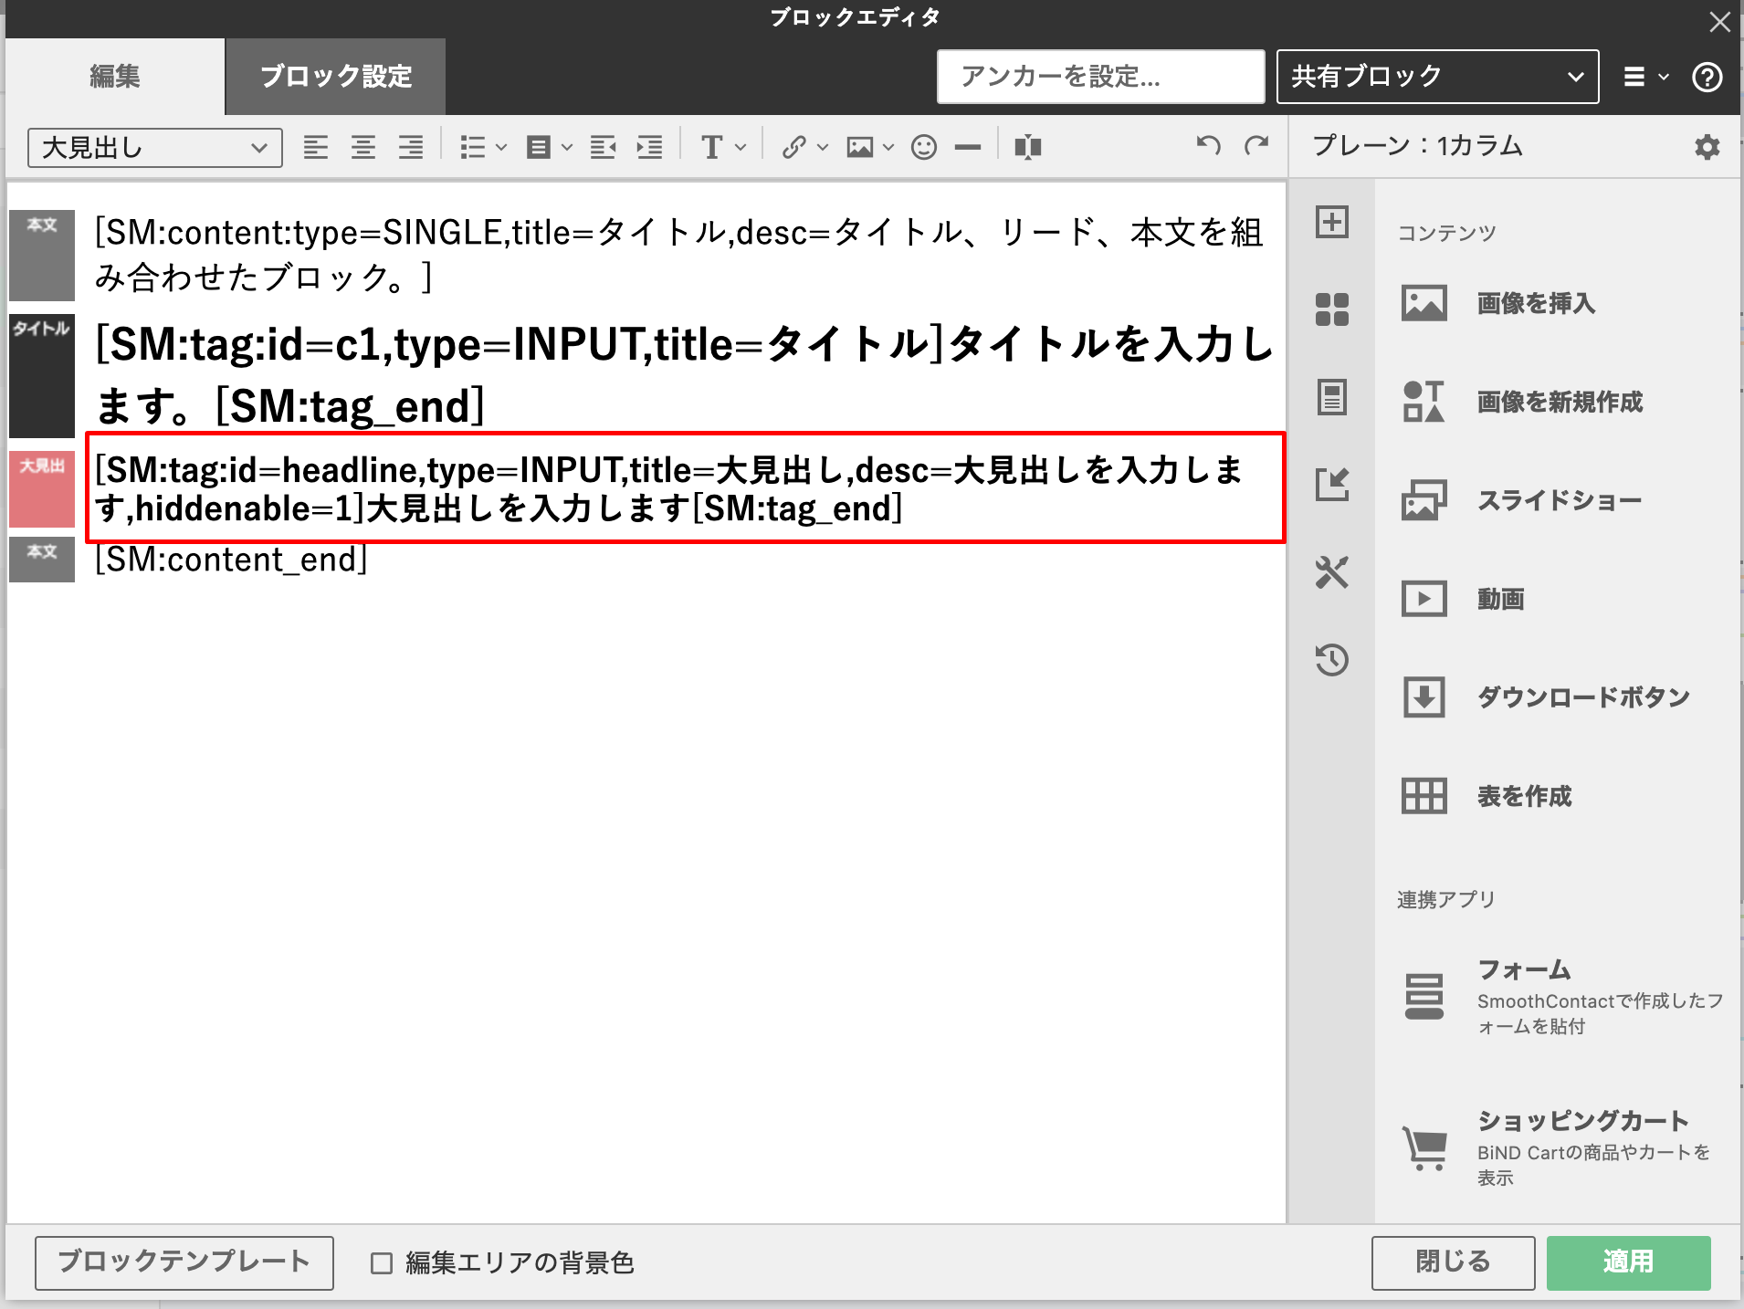The width and height of the screenshot is (1744, 1309).
Task: Expand the image options dropdown arrow
Action: [888, 147]
